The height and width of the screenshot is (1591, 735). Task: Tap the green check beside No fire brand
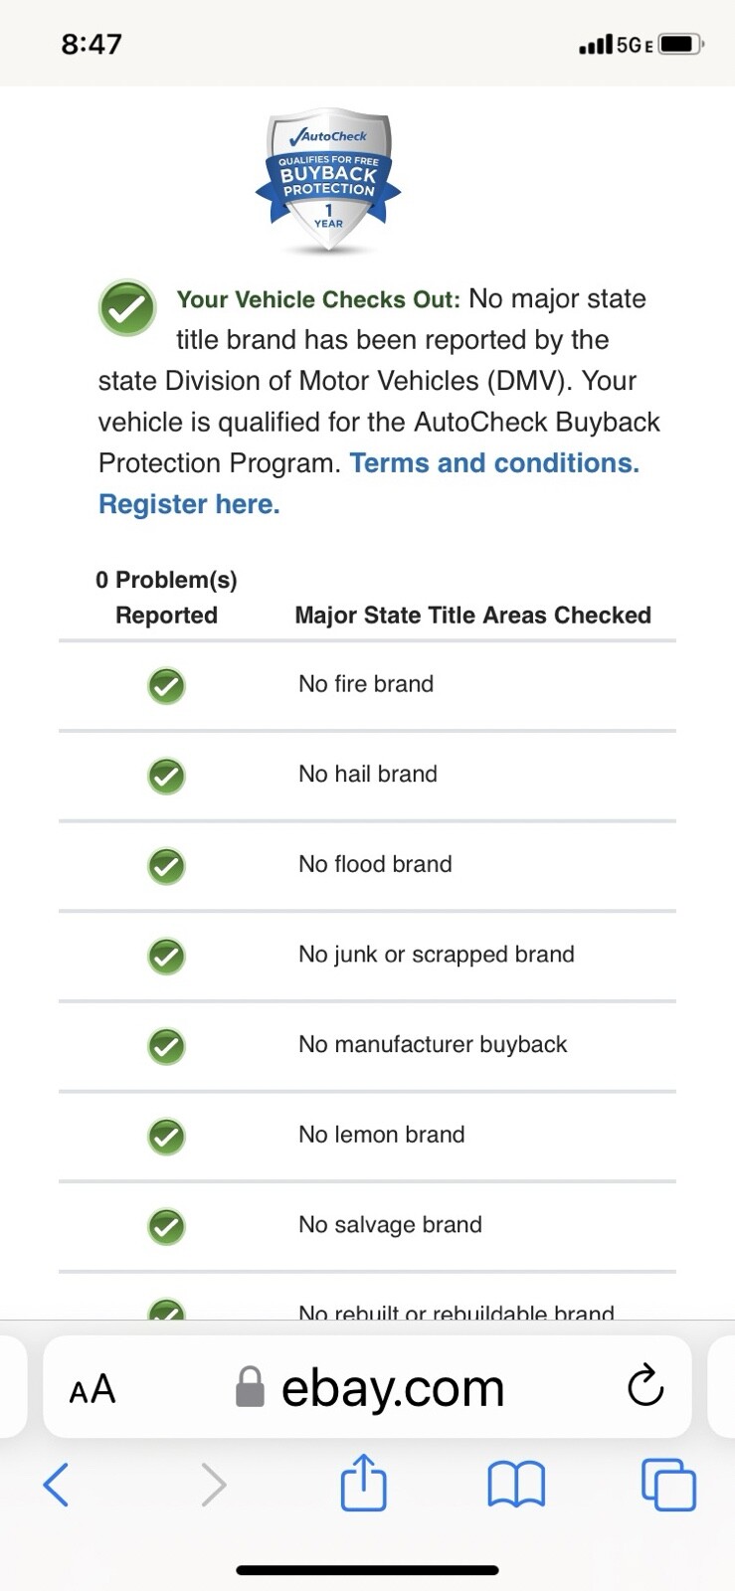(x=166, y=685)
